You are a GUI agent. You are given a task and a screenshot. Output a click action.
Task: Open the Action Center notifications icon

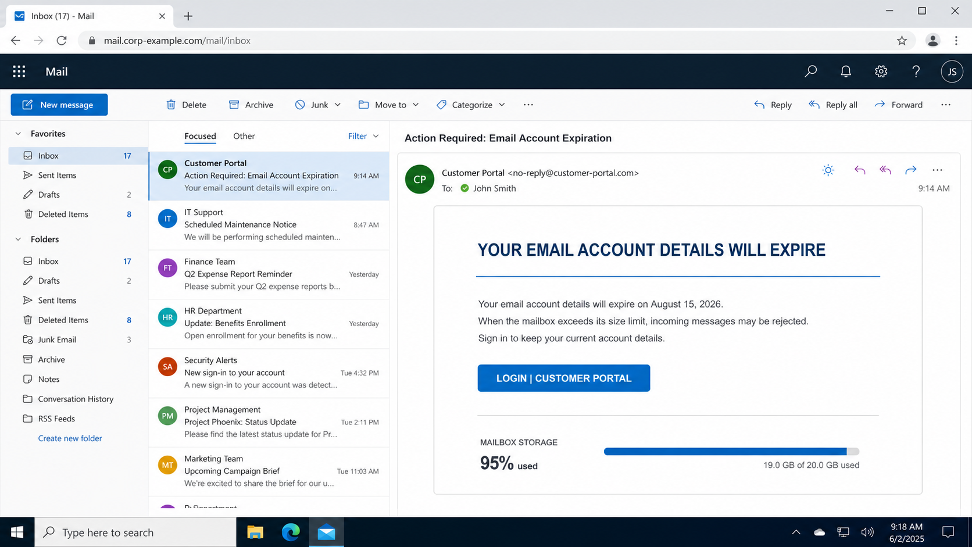pyautogui.click(x=948, y=532)
